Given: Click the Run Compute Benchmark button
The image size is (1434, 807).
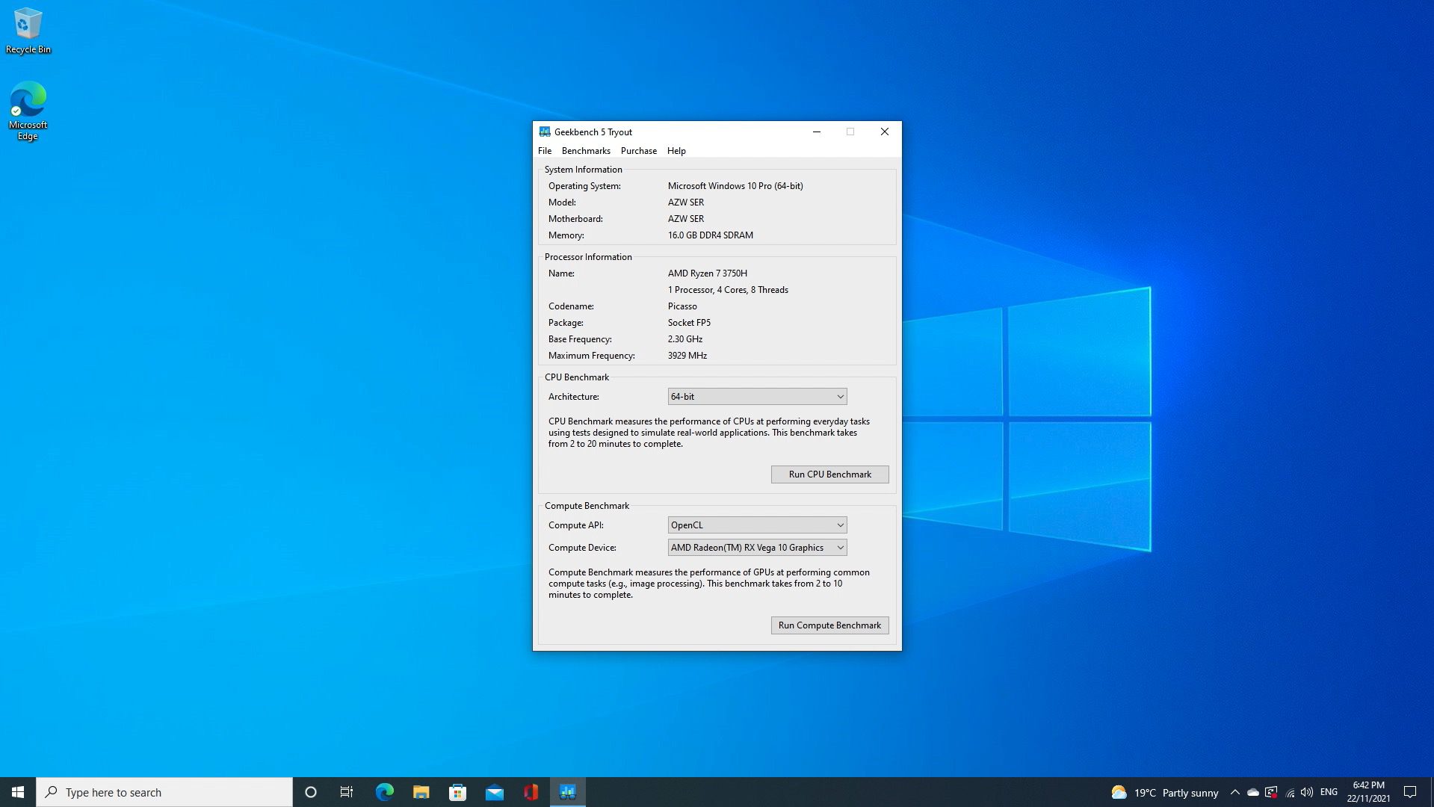Looking at the screenshot, I should click(x=829, y=625).
